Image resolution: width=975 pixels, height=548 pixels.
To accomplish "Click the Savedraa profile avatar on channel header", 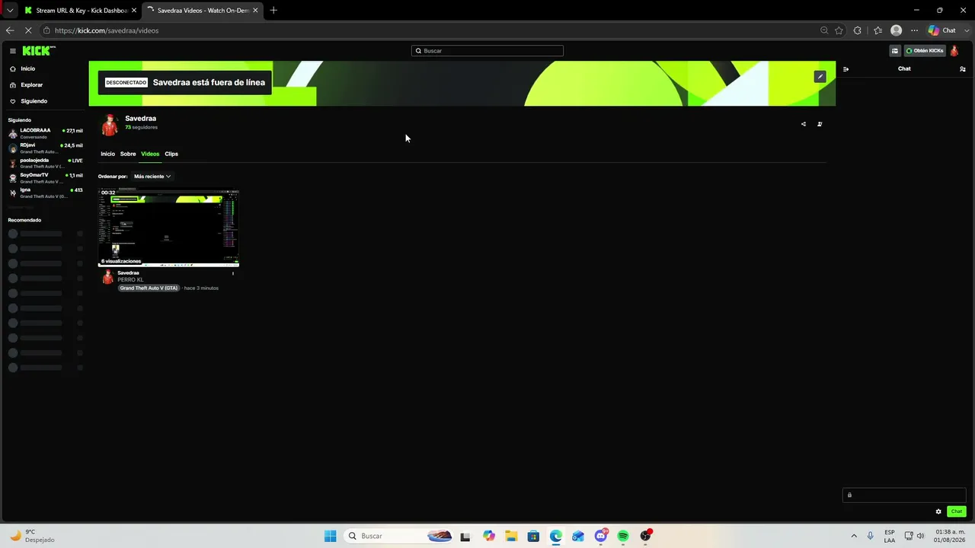I will (110, 125).
